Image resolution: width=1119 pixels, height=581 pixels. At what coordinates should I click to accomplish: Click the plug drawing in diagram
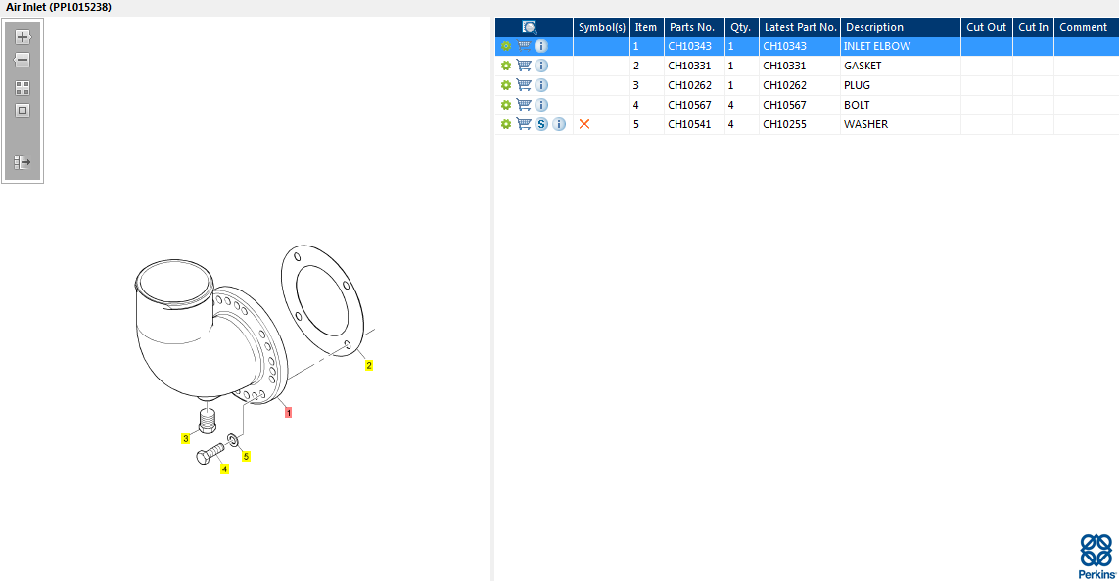pyautogui.click(x=207, y=420)
